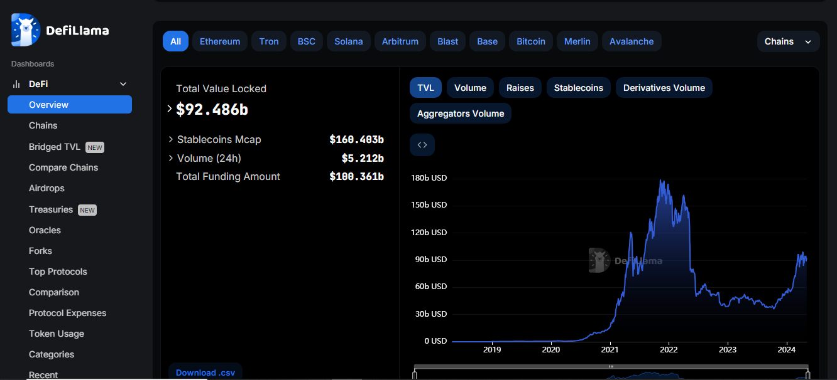
Task: Click the right time range slider handle
Action: point(809,374)
